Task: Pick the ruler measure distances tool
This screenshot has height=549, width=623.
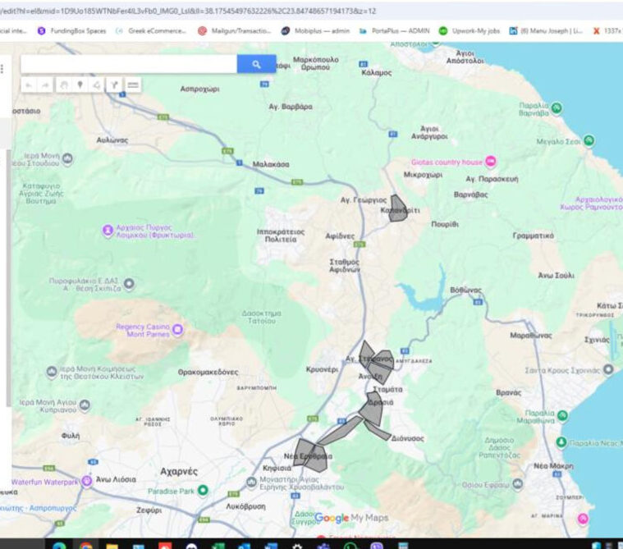Action: pos(133,85)
